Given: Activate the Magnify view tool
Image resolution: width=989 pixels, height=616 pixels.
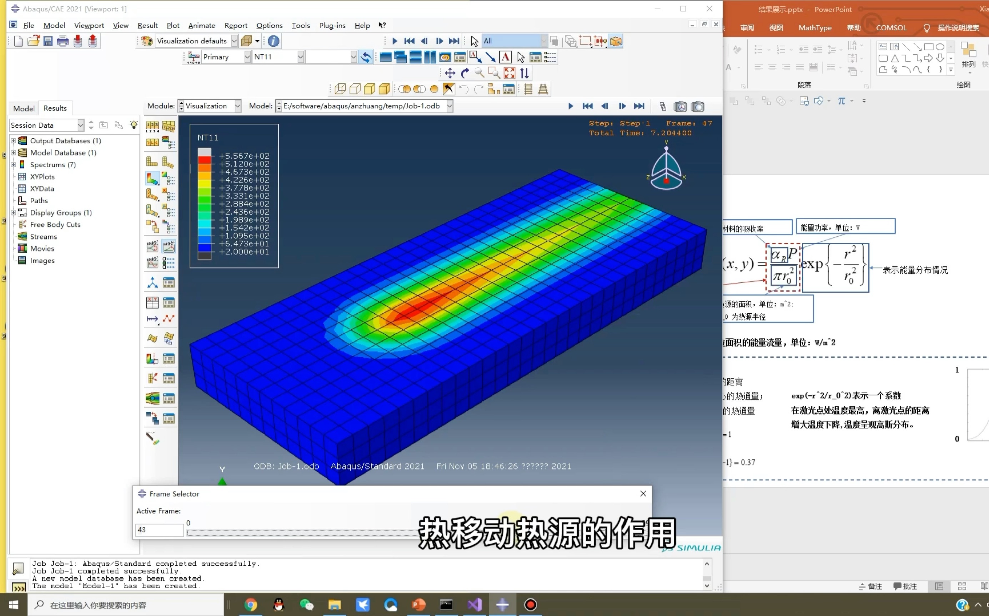Looking at the screenshot, I should (x=480, y=73).
